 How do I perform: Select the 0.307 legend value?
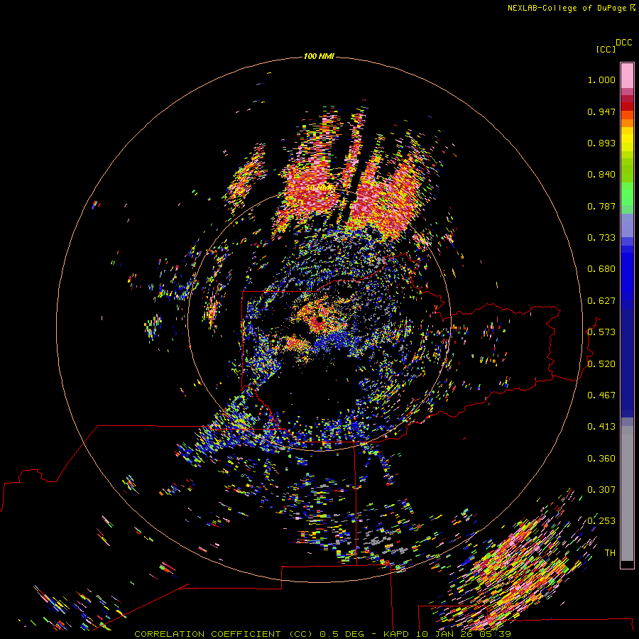coord(601,490)
